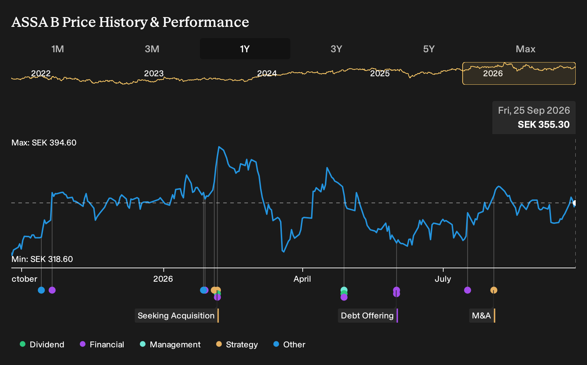Viewport: 587px width, 365px height.
Task: Click the 2025 label in overview chart
Action: [380, 73]
